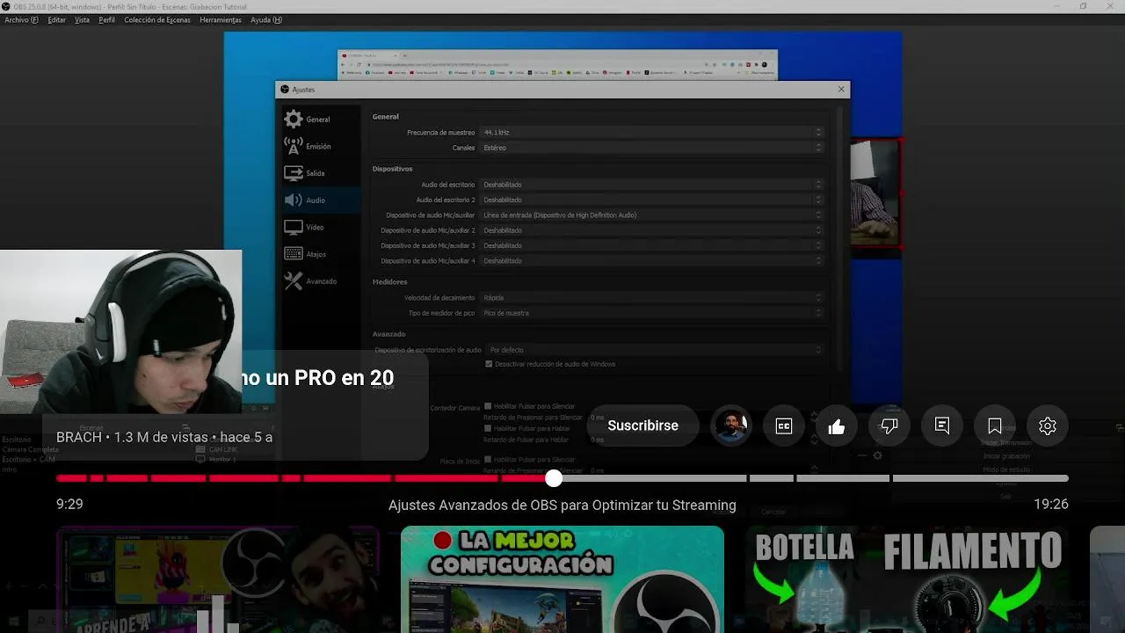The width and height of the screenshot is (1125, 633).
Task: Open Frecuencia de muestreo 44.1 kHz dropdown
Action: [651, 132]
